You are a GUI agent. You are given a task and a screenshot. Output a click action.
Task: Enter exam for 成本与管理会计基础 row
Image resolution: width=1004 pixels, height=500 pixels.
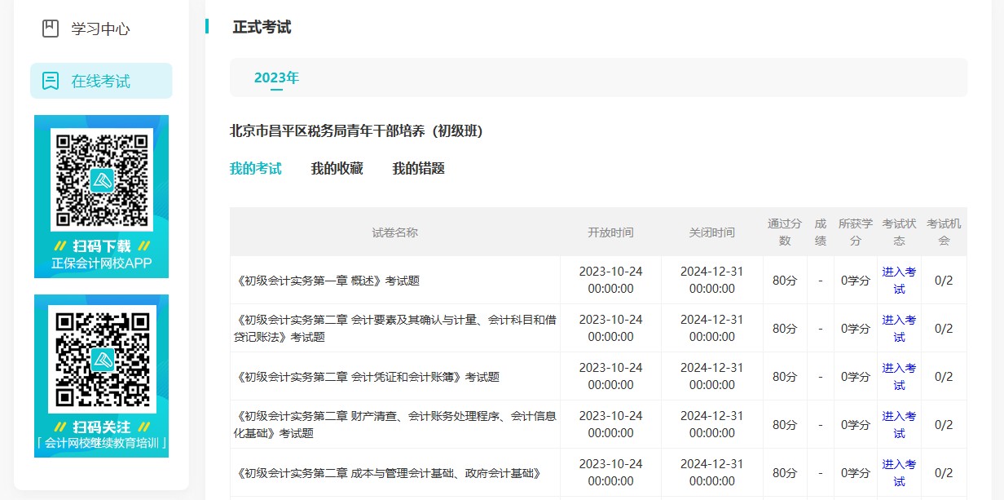tap(899, 473)
